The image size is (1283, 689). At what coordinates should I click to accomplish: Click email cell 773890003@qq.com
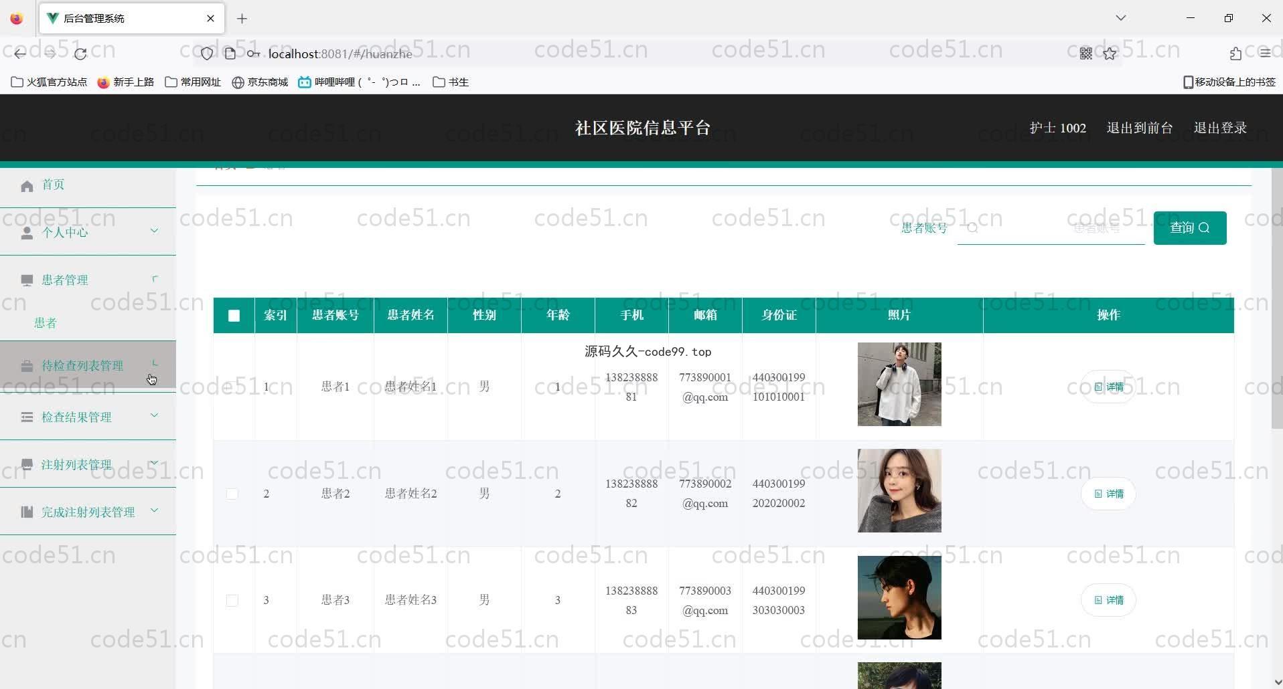tap(705, 601)
